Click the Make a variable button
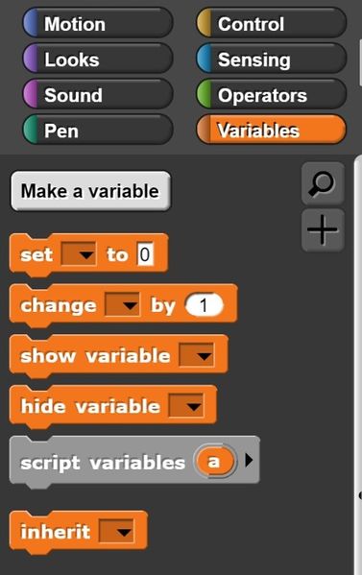The width and height of the screenshot is (362, 575). click(x=90, y=191)
